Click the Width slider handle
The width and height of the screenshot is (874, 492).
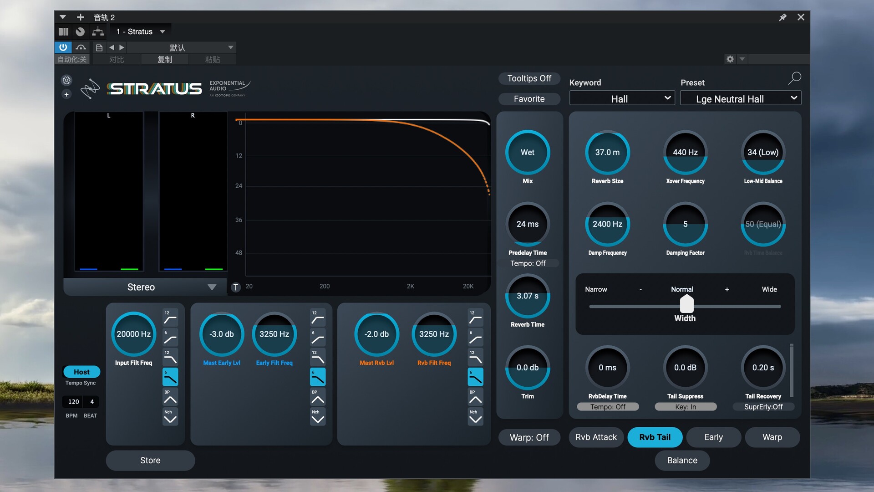[686, 304]
